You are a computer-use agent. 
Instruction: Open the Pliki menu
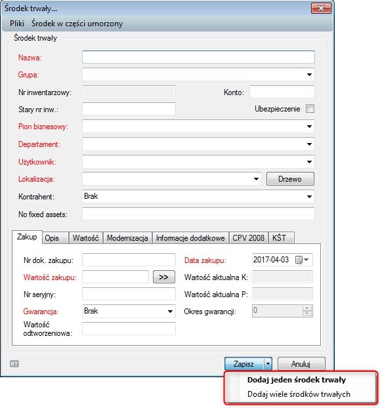click(x=17, y=24)
